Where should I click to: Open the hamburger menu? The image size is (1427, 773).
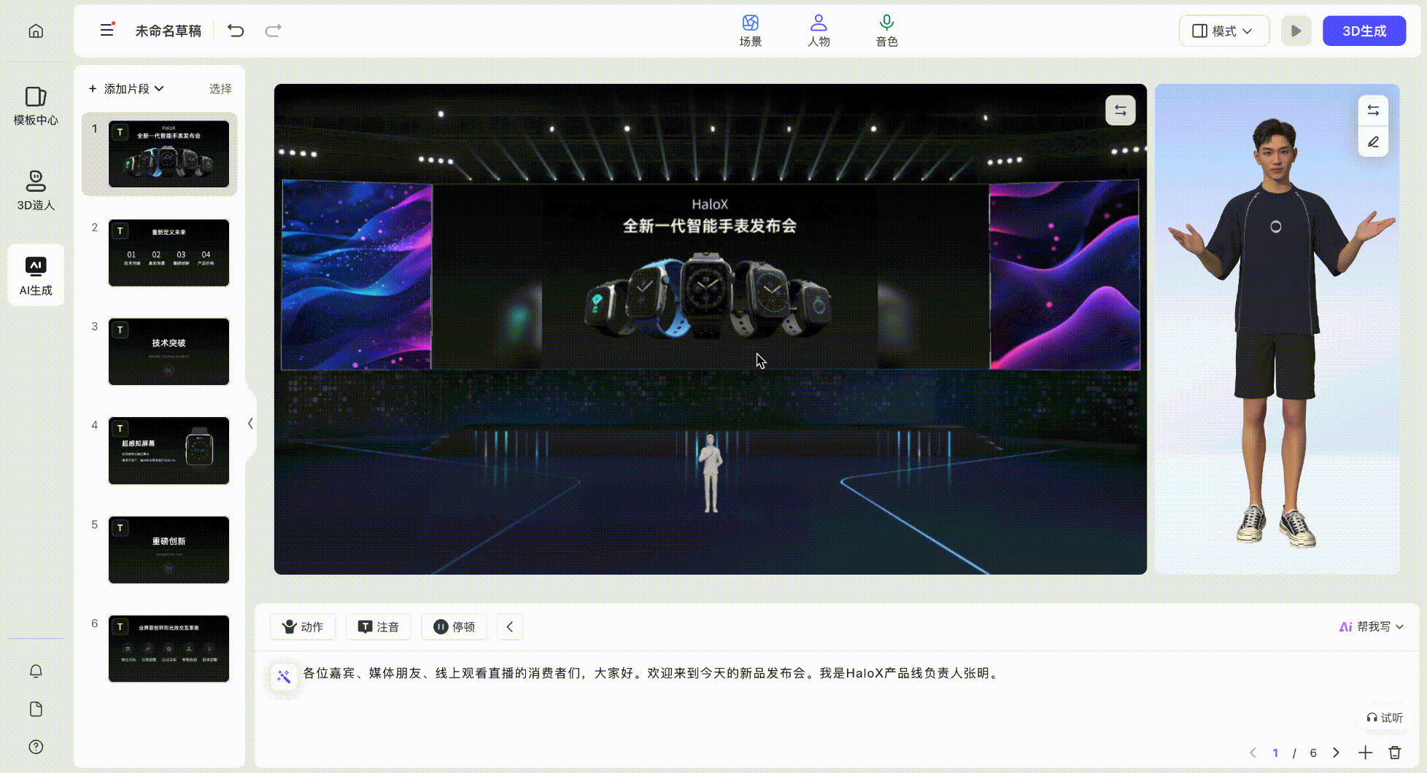pyautogui.click(x=107, y=31)
